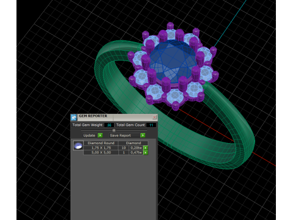
Task: Click the Update label
Action: (x=89, y=136)
